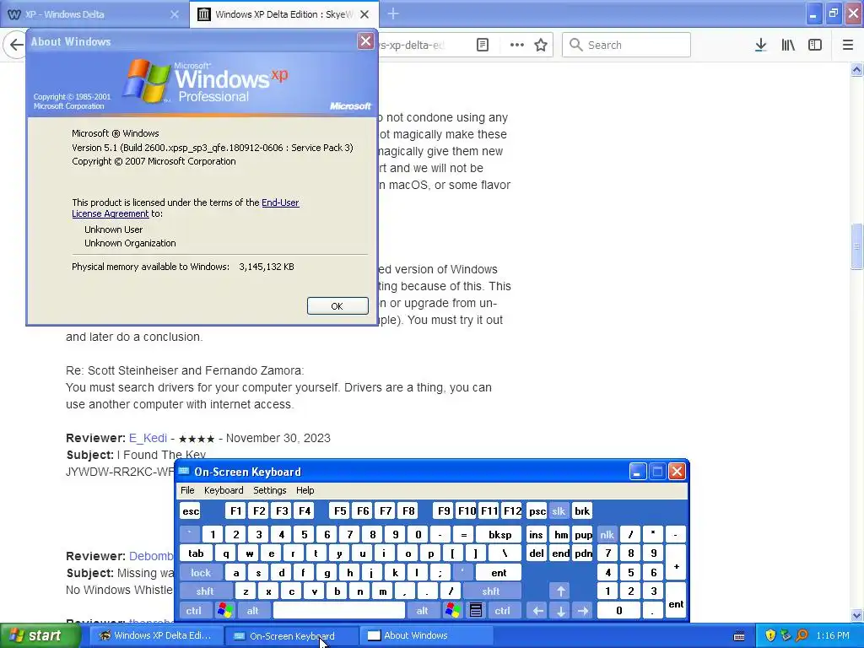Select About Windows taskbar button

tap(425, 636)
